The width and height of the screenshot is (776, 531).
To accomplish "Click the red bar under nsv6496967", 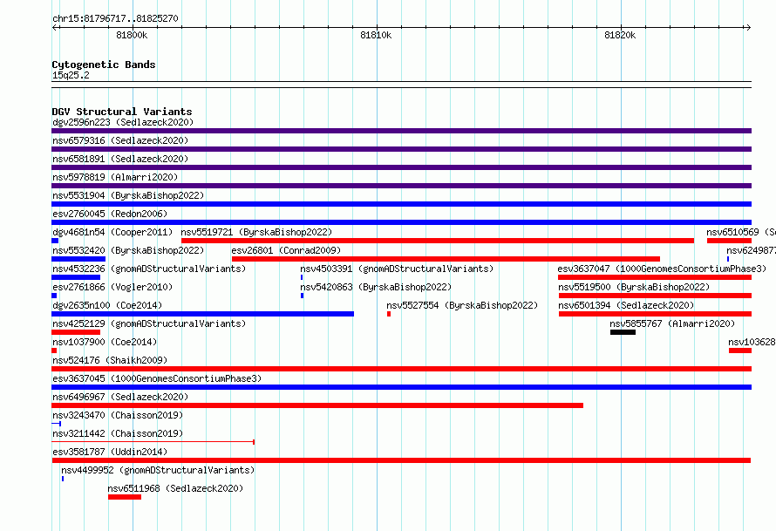I will (x=317, y=405).
